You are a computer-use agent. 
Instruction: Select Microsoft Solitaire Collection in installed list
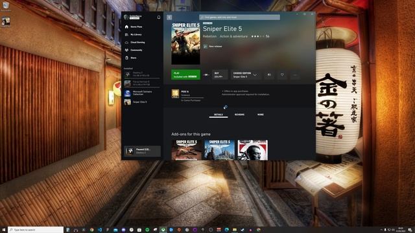coord(142,93)
